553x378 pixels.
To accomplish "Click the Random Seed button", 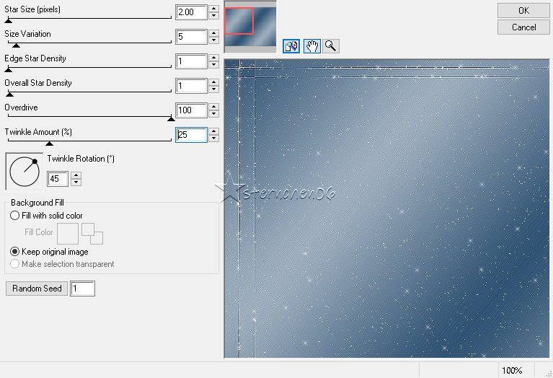I will [x=37, y=289].
